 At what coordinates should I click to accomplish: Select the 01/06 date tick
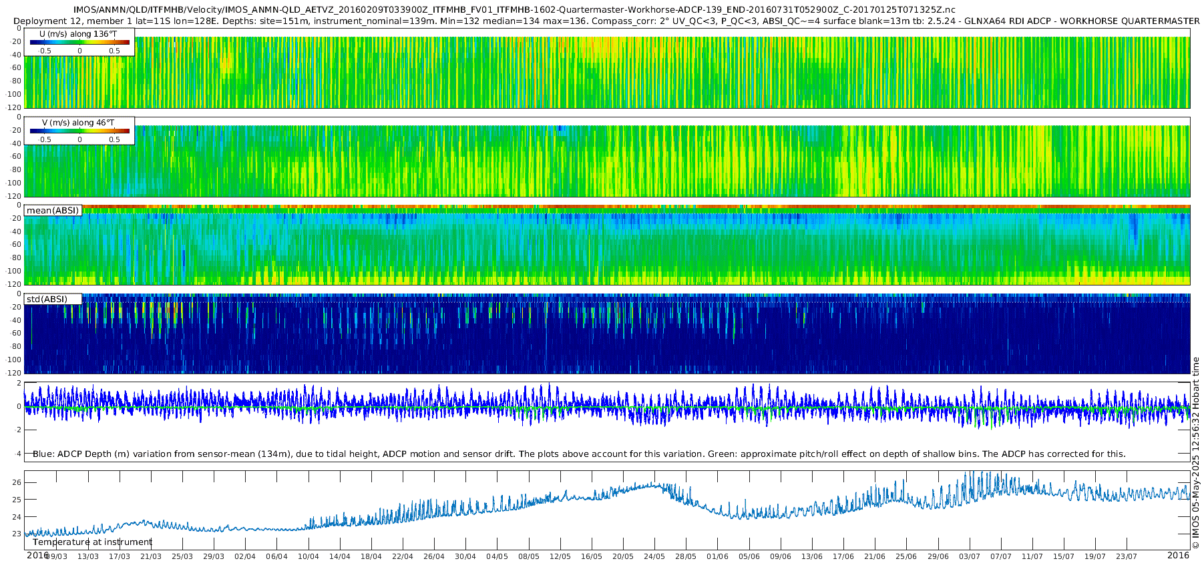(x=717, y=556)
